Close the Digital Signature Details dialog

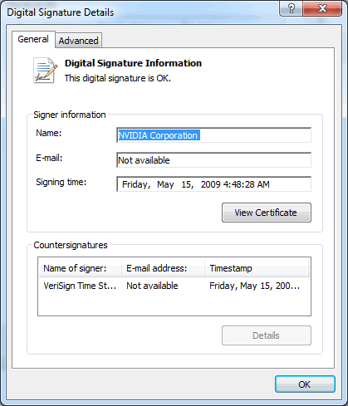[x=322, y=8]
